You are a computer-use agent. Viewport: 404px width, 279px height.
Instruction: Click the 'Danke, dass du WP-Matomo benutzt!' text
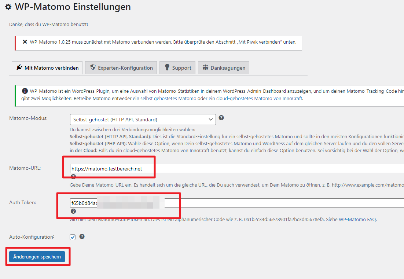[x=48, y=25]
